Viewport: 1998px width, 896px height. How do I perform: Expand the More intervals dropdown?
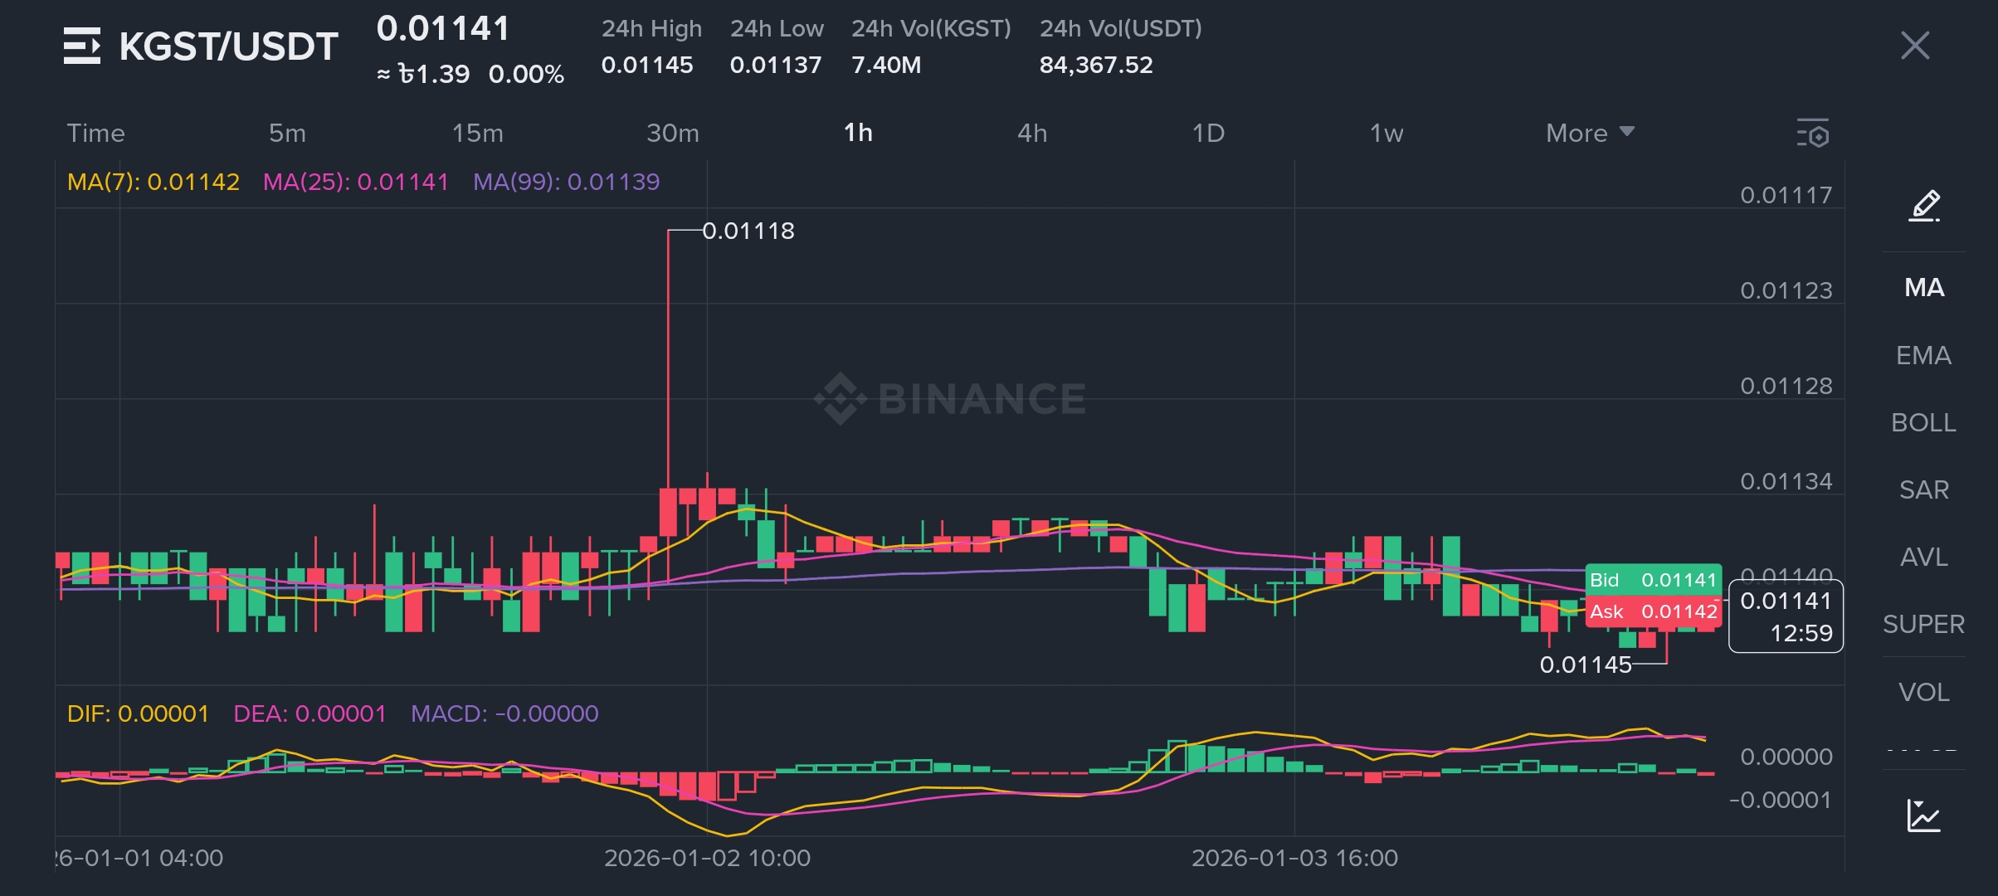[x=1589, y=133]
